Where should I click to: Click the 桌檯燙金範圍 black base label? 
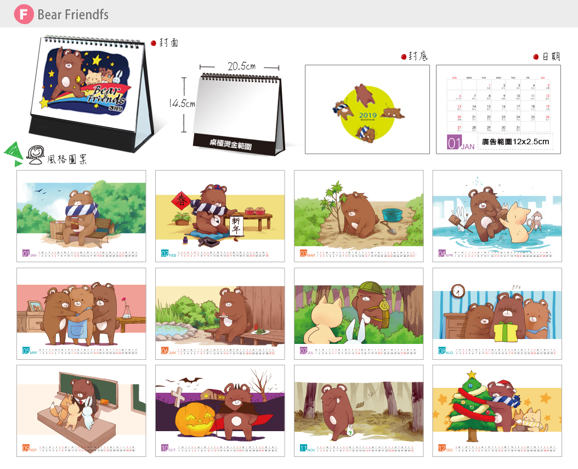[x=231, y=144]
